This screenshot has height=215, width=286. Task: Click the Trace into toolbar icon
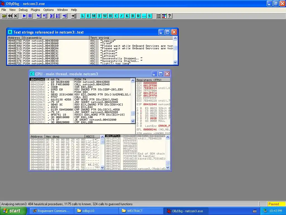pos(52,16)
